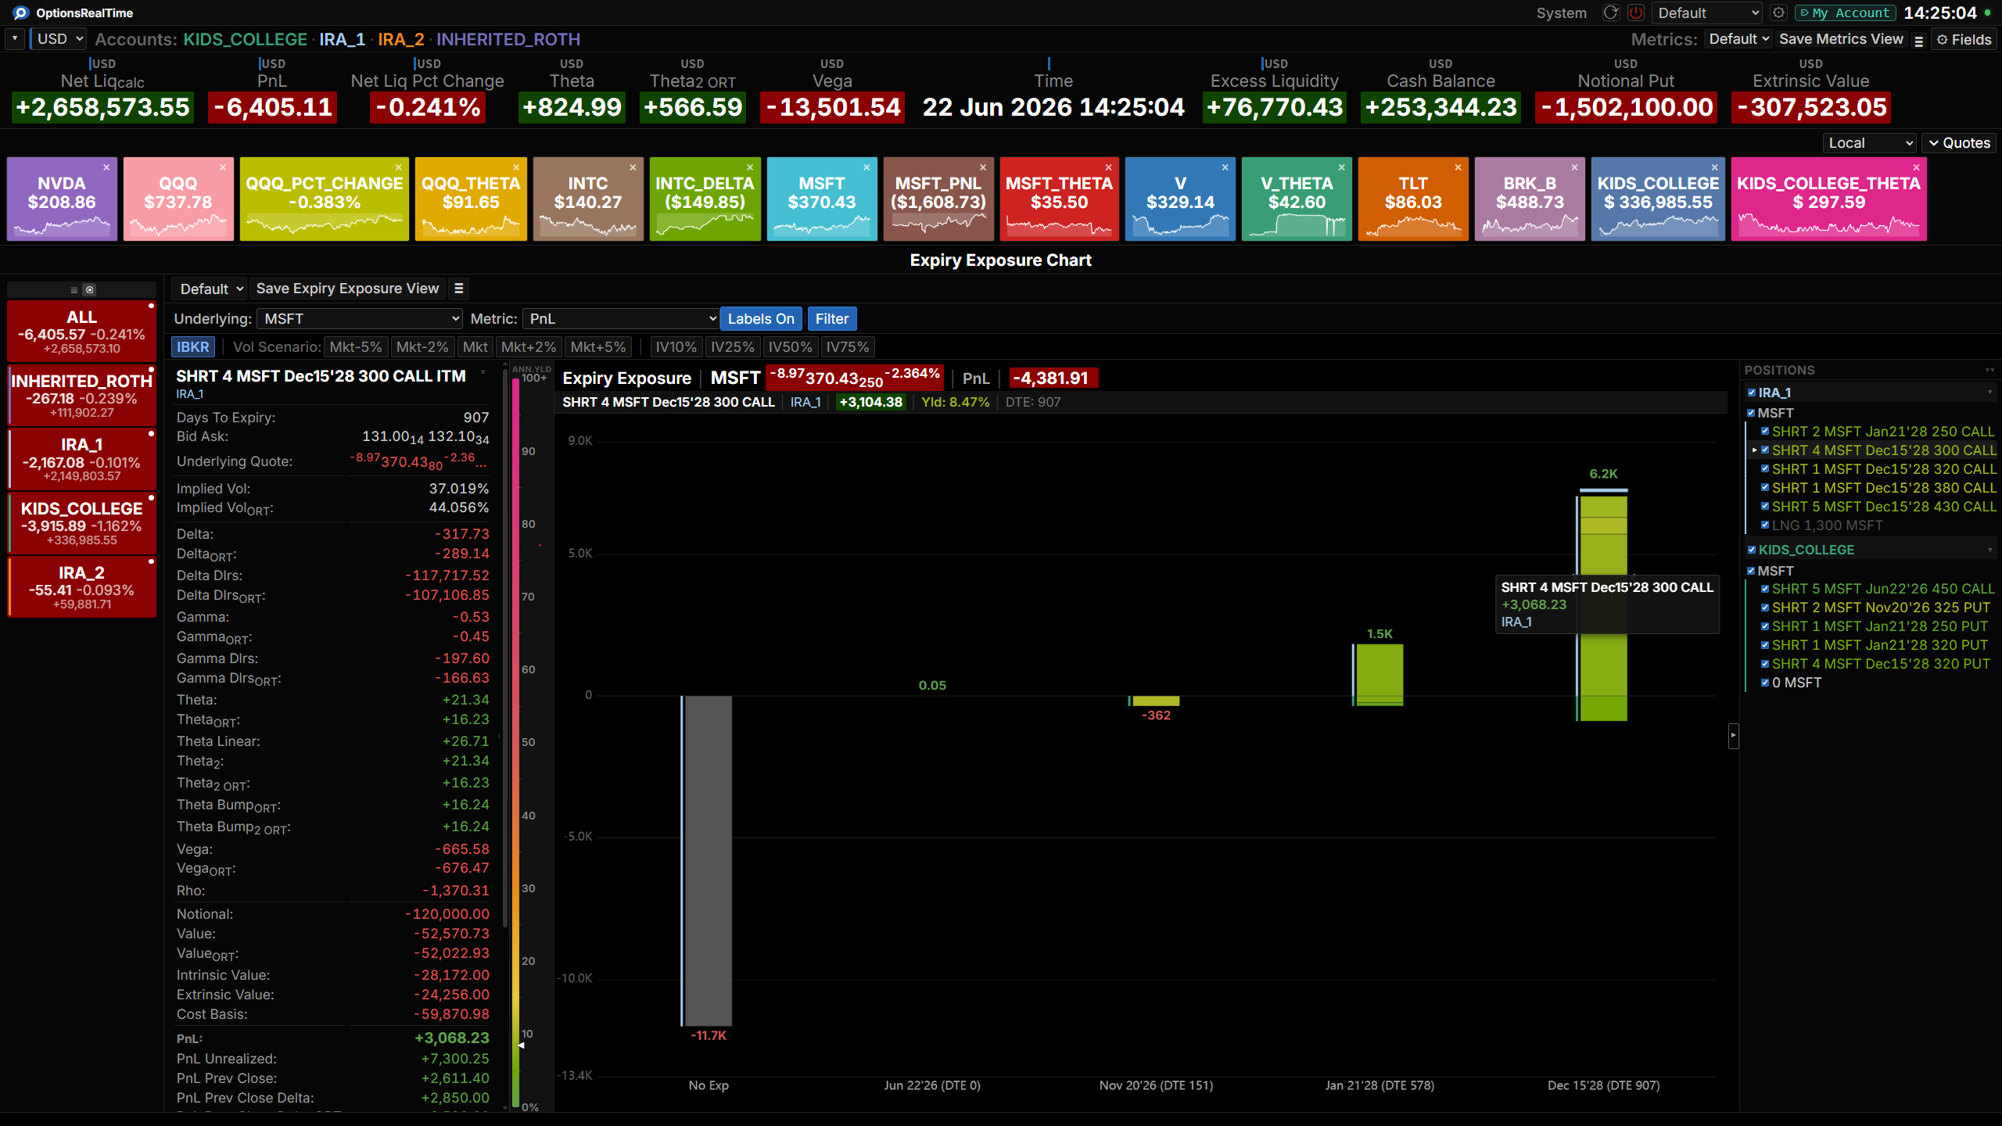
Task: Open the Metric PnL dropdown
Action: point(621,318)
